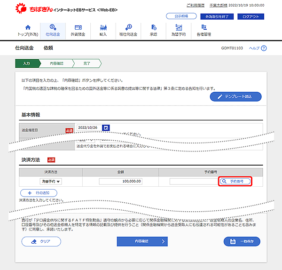Add a row with 行の追加
Image resolution: width=282 pixels, height=270 pixels.
click(39, 193)
